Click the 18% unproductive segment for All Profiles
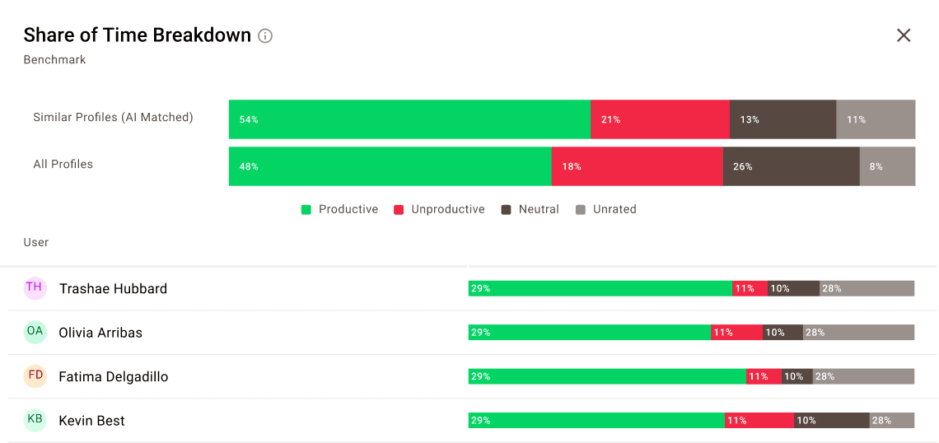Screen dimensions: 939x443 click(x=637, y=166)
